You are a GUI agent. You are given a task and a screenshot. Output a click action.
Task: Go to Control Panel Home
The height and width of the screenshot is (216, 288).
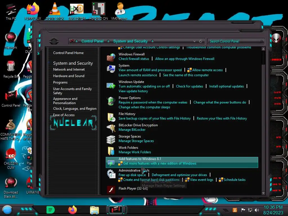point(68,53)
